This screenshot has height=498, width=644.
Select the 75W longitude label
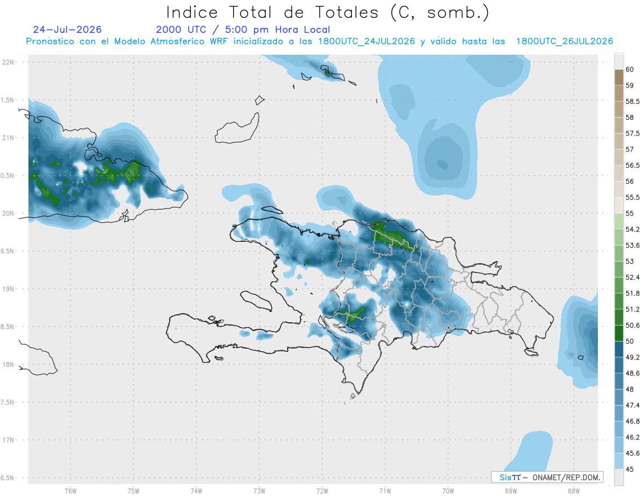(134, 490)
